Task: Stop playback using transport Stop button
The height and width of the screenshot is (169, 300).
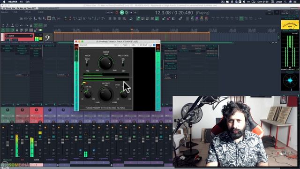Action: pyautogui.click(x=131, y=13)
